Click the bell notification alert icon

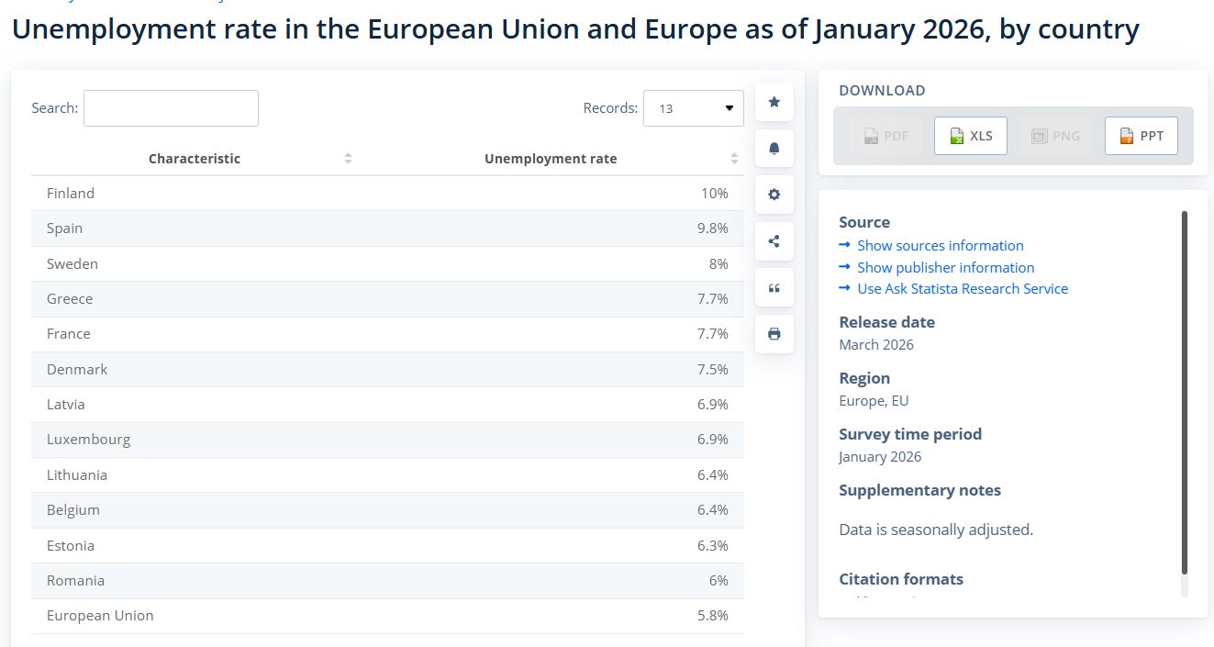coord(774,149)
